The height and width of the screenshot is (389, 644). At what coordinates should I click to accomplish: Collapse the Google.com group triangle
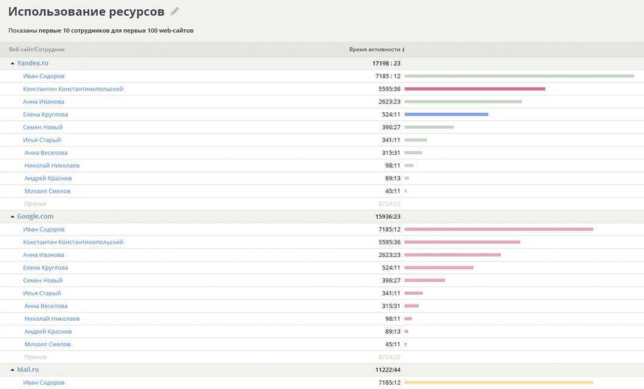coord(12,216)
